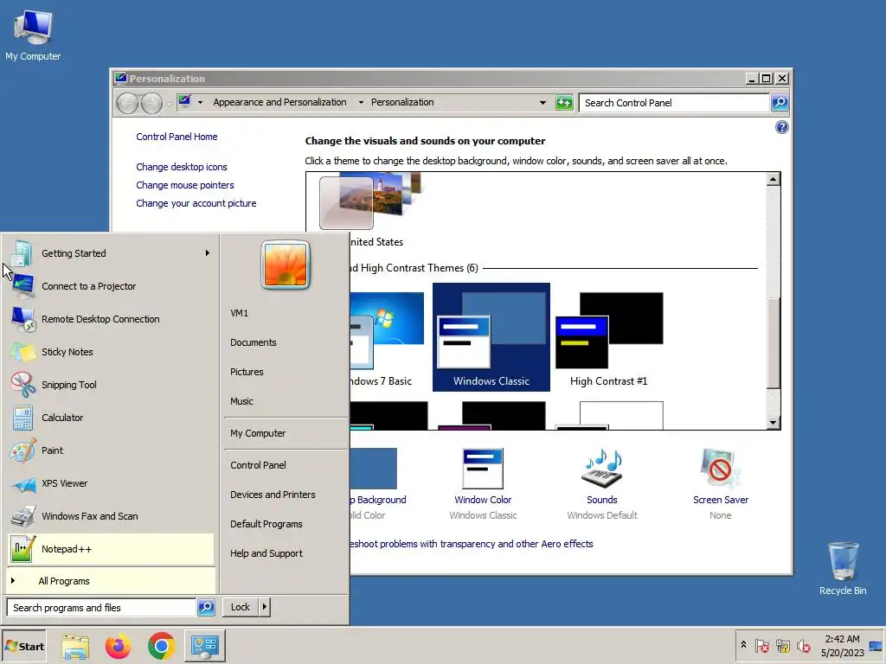Launch Notepad++ from Start menu
This screenshot has width=886, height=664.
pyautogui.click(x=112, y=549)
